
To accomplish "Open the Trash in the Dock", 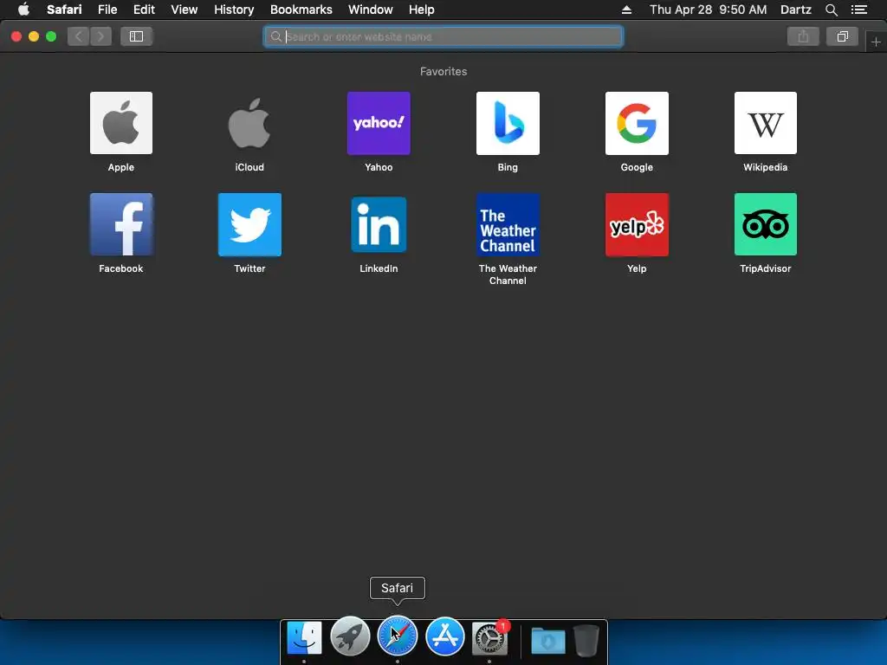I will point(586,640).
